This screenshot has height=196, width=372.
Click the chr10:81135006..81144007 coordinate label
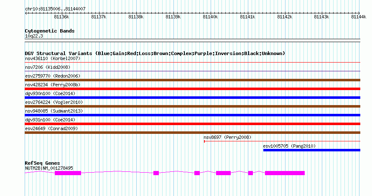[x=55, y=9]
